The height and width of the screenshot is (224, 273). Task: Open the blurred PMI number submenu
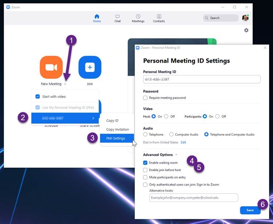point(65,118)
